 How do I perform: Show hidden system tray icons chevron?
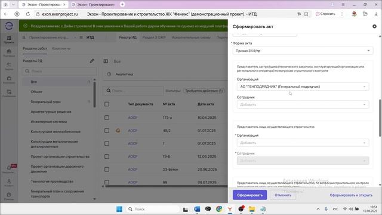(x=318, y=209)
